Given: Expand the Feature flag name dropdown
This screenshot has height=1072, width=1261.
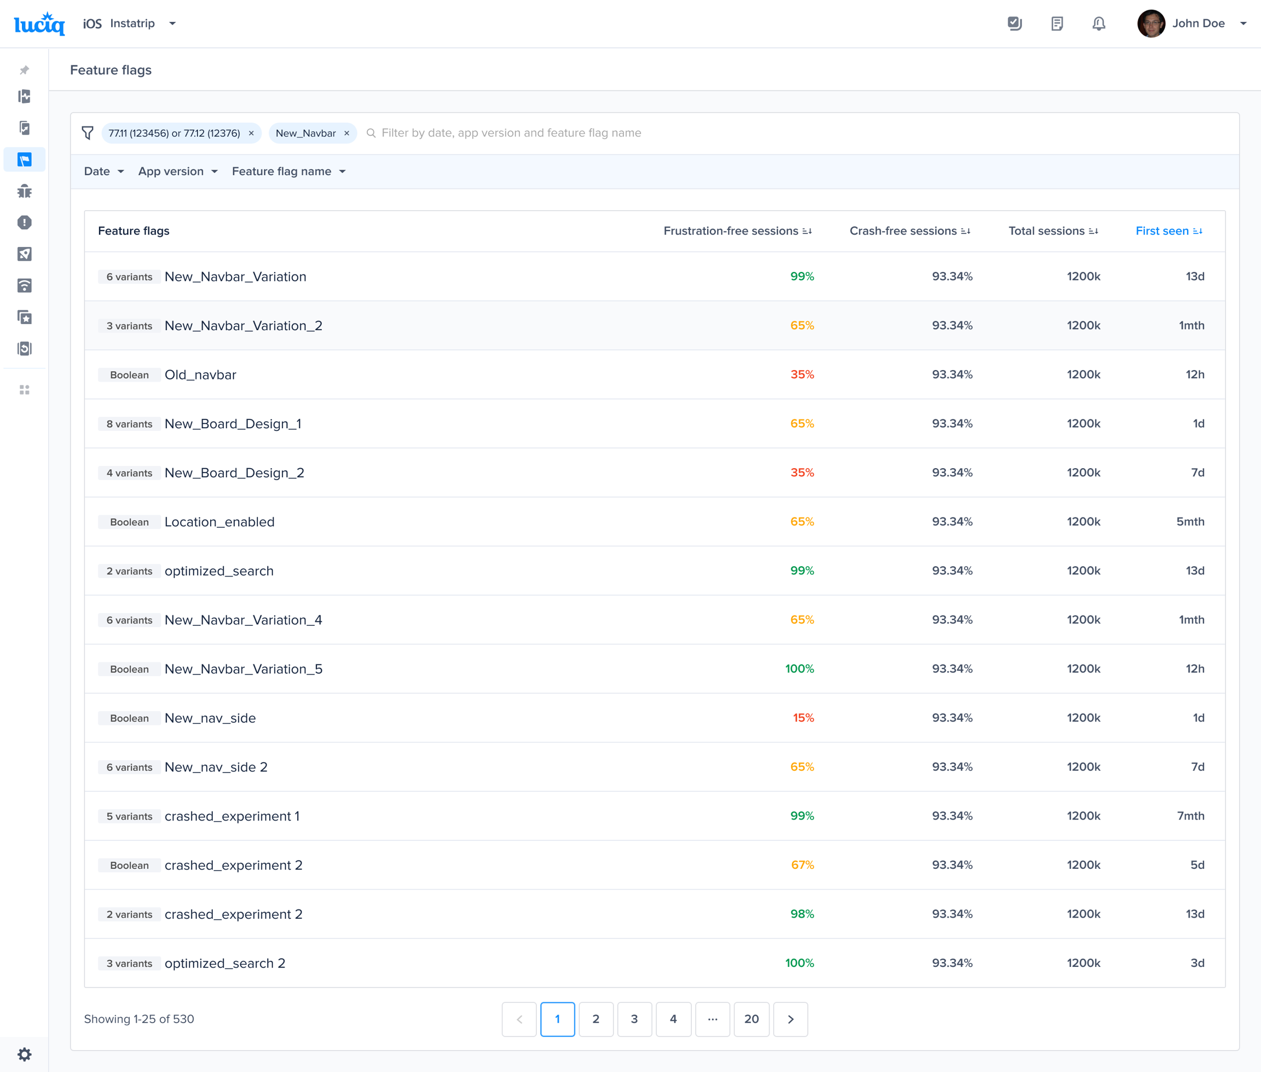Looking at the screenshot, I should (288, 171).
